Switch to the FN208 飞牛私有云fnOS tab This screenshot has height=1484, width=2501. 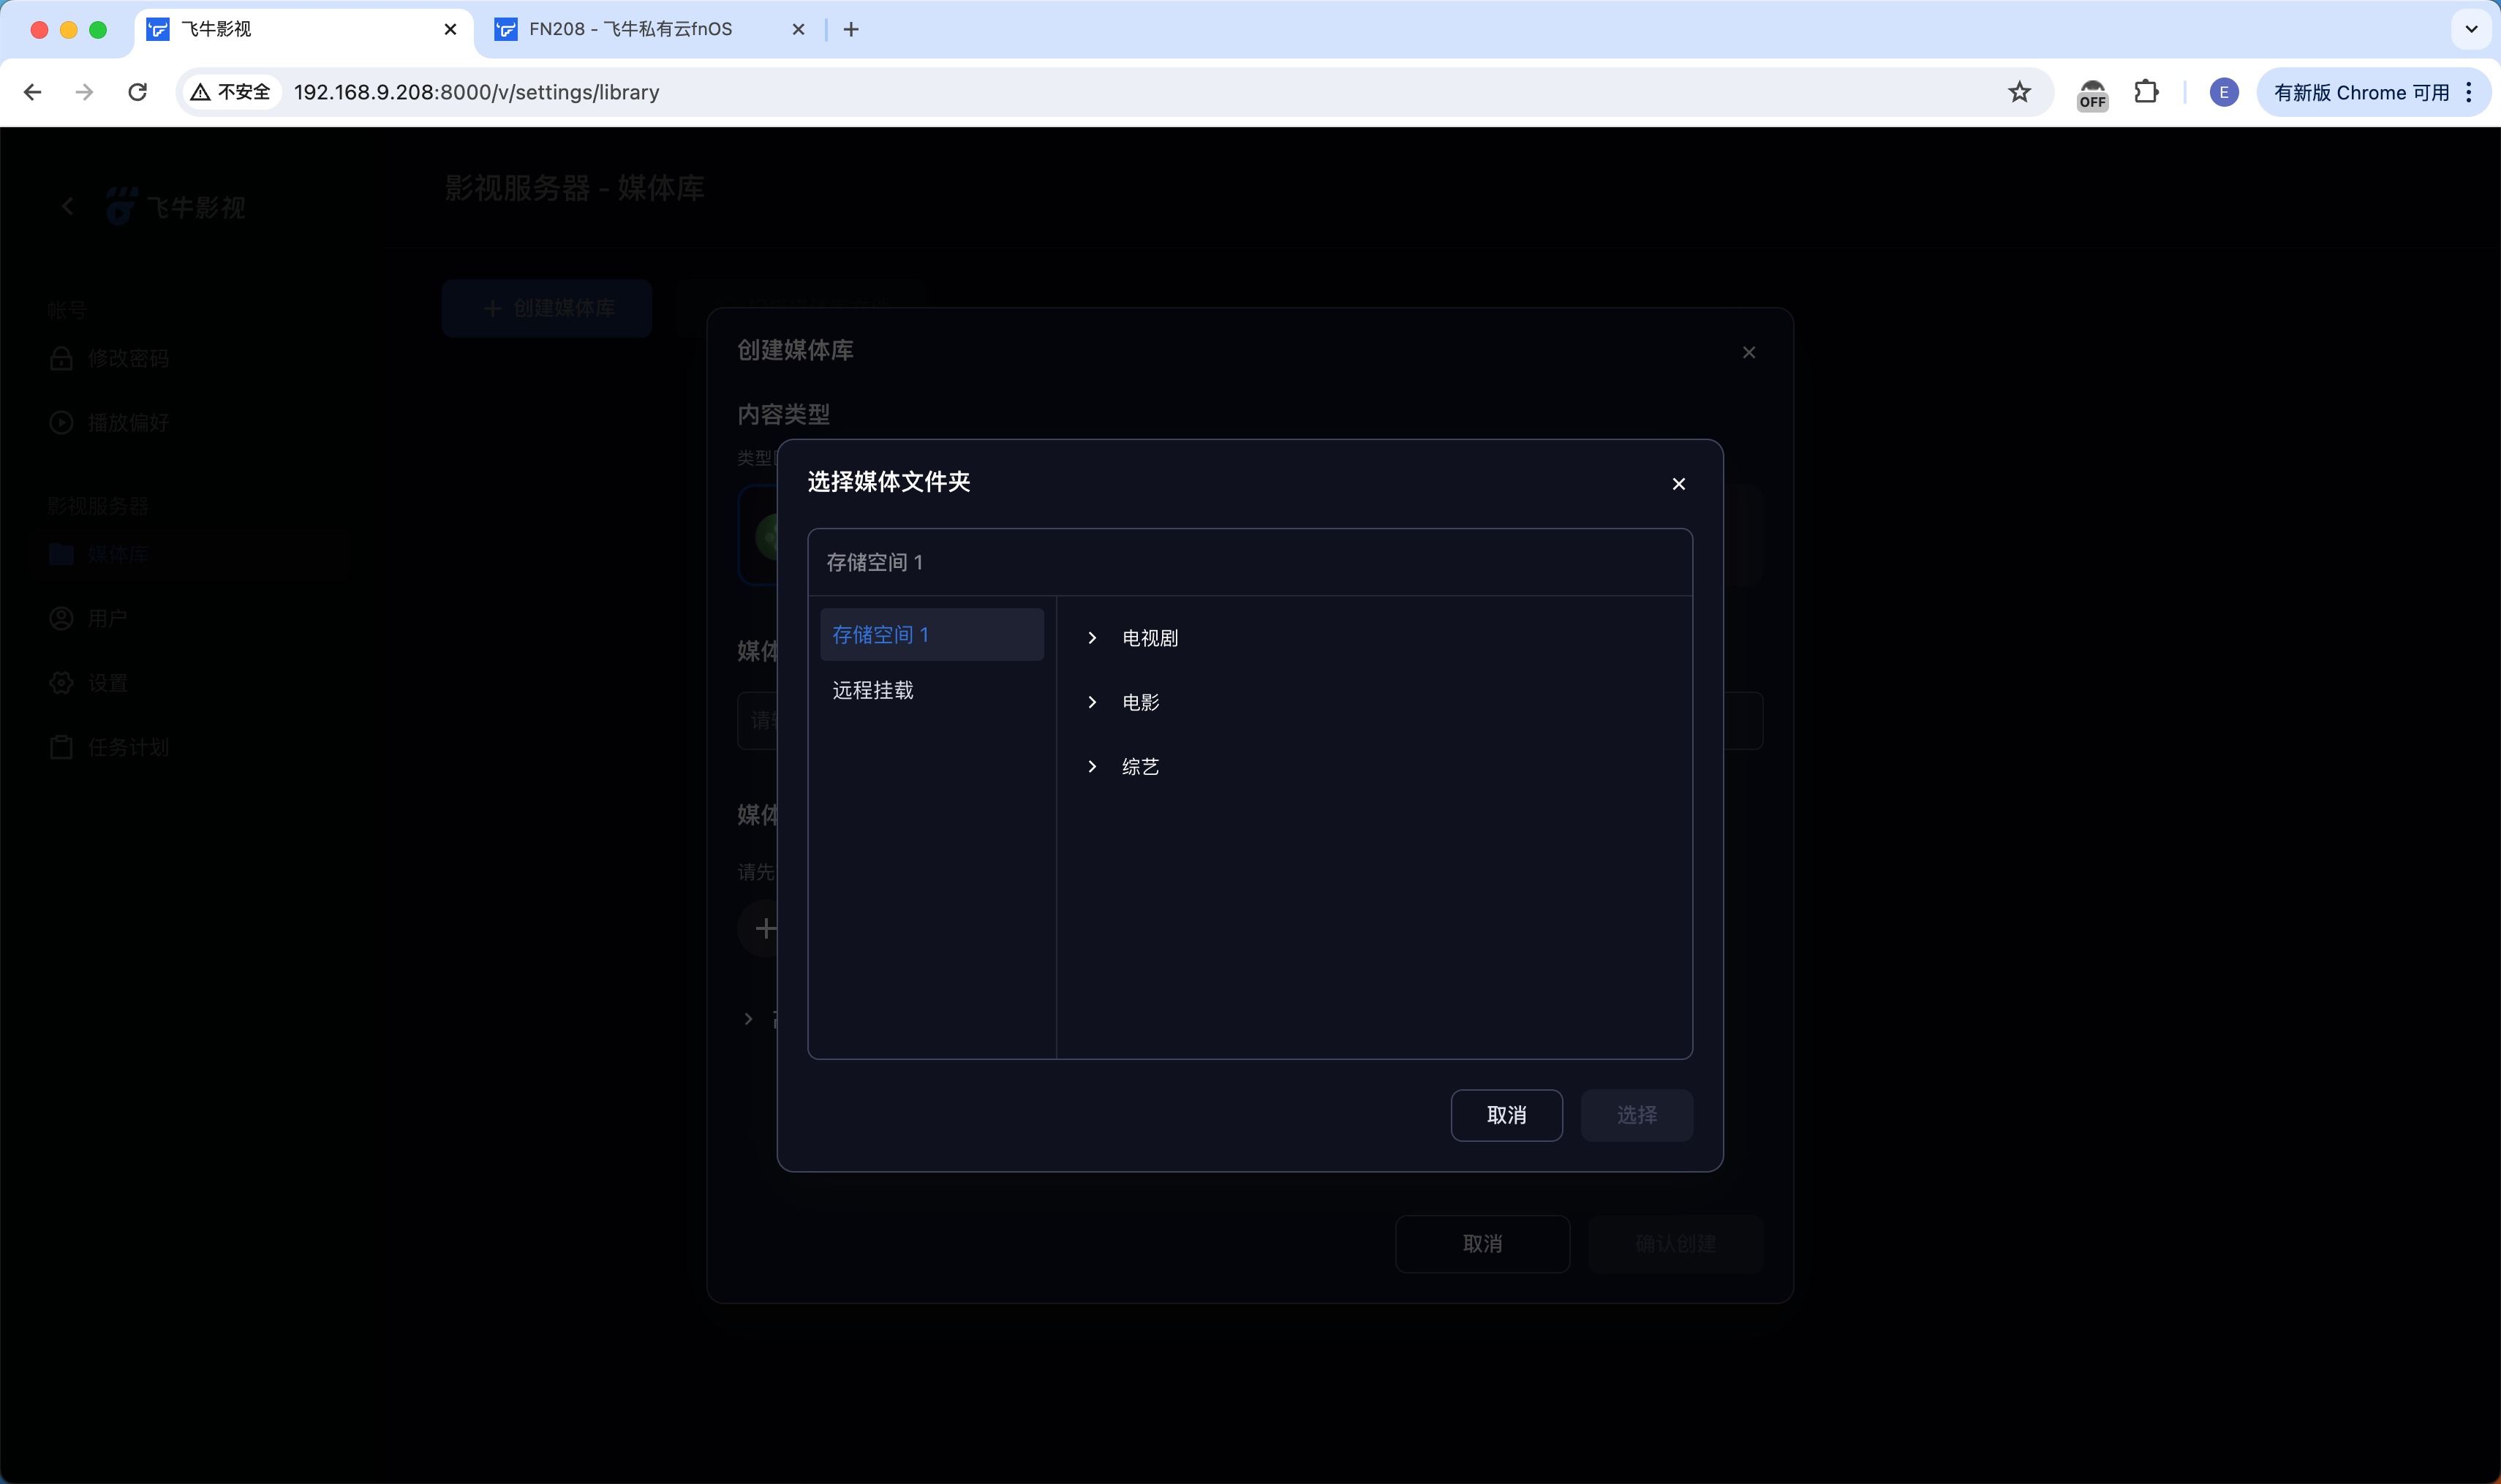pyautogui.click(x=630, y=29)
